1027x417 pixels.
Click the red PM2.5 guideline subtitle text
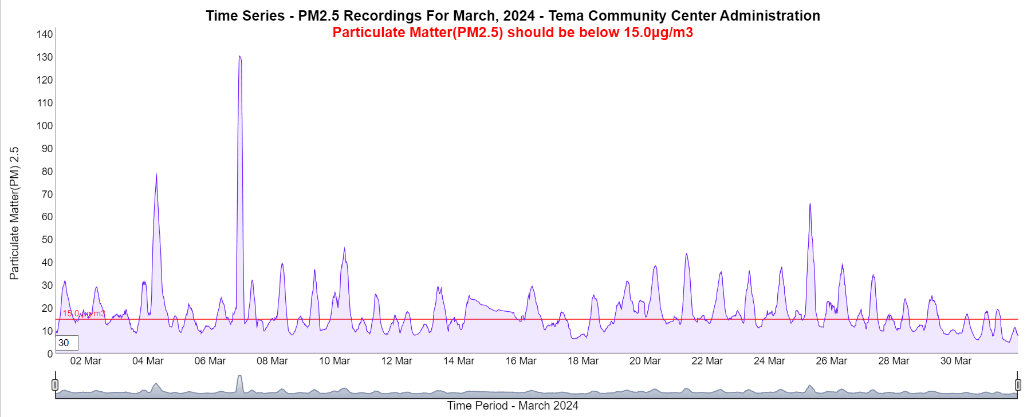(513, 33)
